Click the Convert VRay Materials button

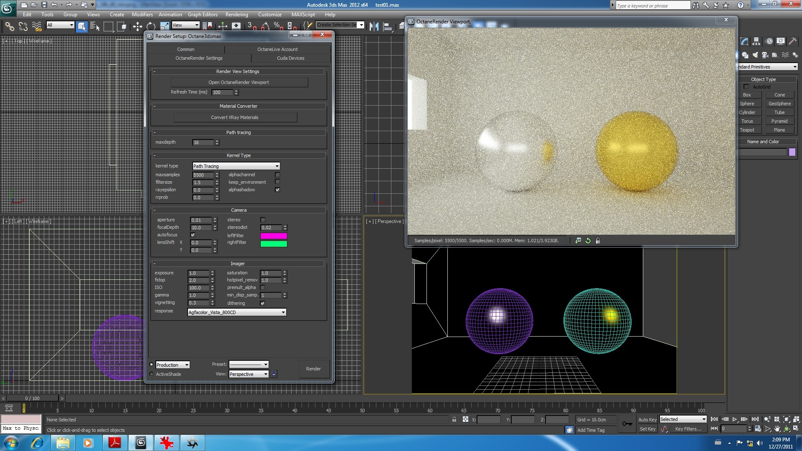pos(234,117)
